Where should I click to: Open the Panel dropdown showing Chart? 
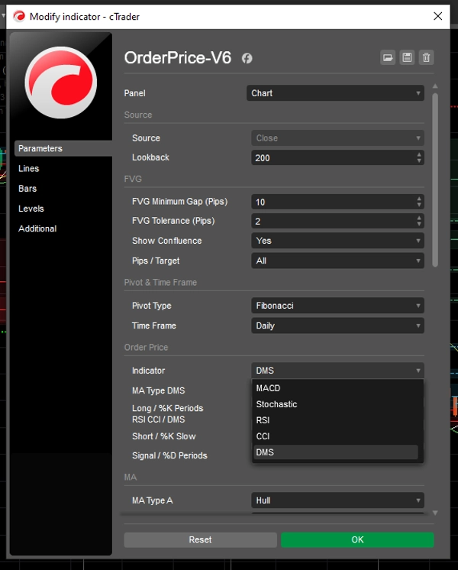click(x=335, y=93)
